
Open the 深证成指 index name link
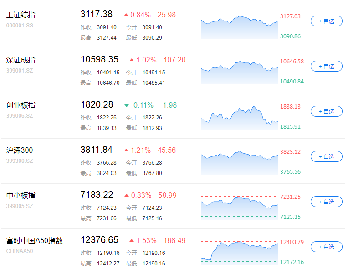(20, 60)
